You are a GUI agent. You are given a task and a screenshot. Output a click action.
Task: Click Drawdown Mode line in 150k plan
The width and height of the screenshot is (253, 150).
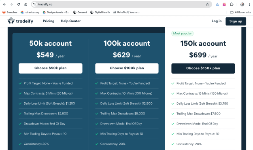[x=197, y=124]
